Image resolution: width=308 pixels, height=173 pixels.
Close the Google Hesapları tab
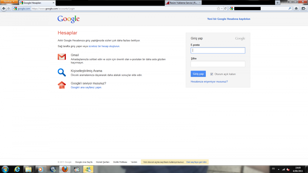pos(53,3)
